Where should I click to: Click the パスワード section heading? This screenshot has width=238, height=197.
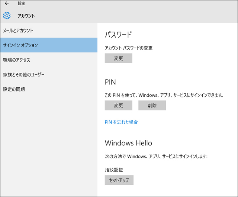click(118, 35)
